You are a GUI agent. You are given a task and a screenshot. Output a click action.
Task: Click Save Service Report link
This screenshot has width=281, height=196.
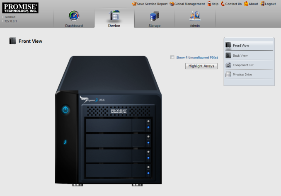[152, 4]
